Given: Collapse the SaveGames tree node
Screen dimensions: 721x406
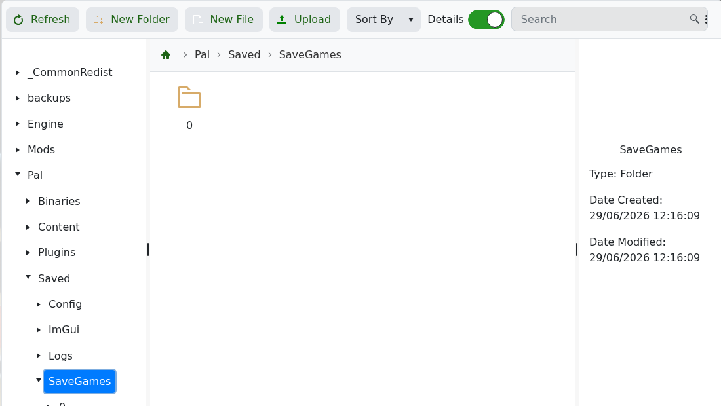Looking at the screenshot, I should 39,380.
